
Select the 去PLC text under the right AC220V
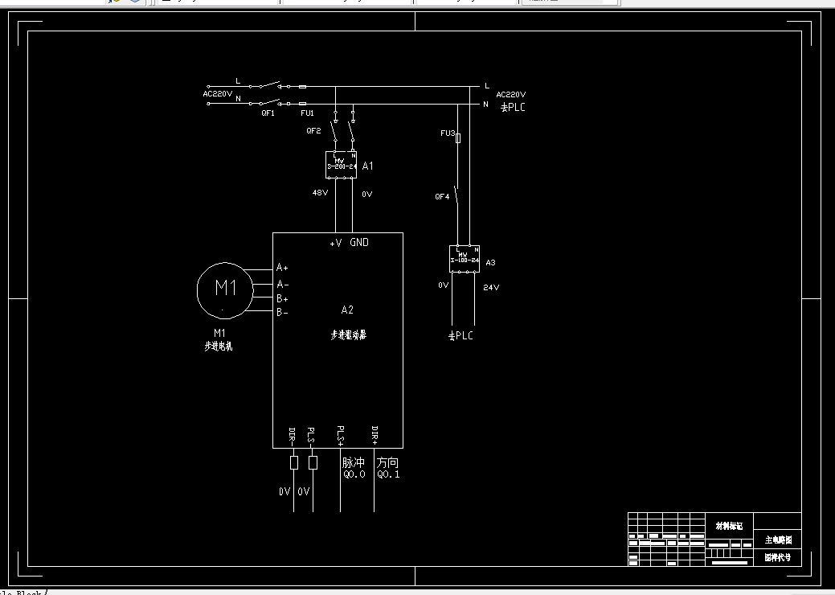point(513,107)
